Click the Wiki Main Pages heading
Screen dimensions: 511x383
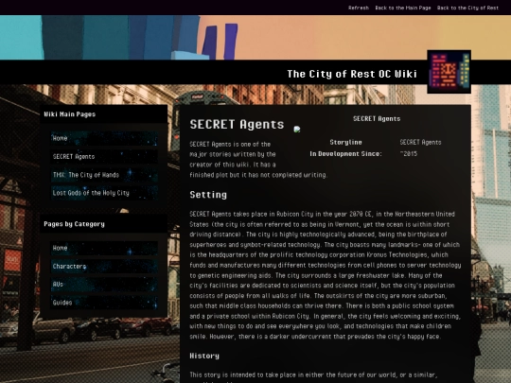pyautogui.click(x=70, y=114)
